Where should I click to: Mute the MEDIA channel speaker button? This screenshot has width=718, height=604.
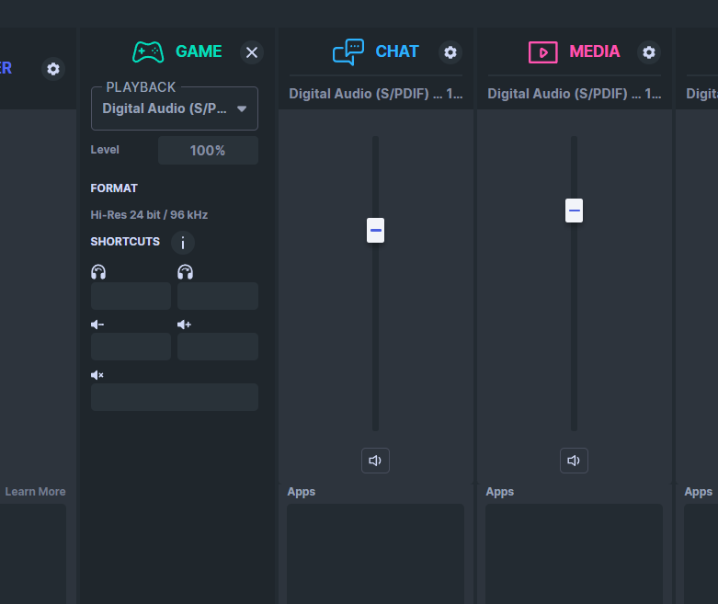pos(574,461)
